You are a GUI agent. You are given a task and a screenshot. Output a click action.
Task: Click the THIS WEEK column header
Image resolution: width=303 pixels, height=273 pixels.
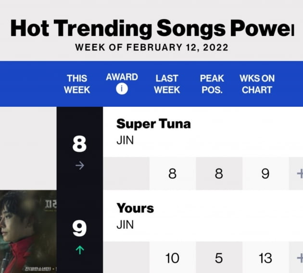coord(77,84)
